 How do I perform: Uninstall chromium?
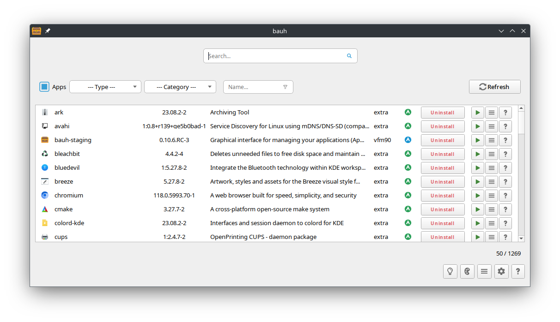pyautogui.click(x=443, y=196)
